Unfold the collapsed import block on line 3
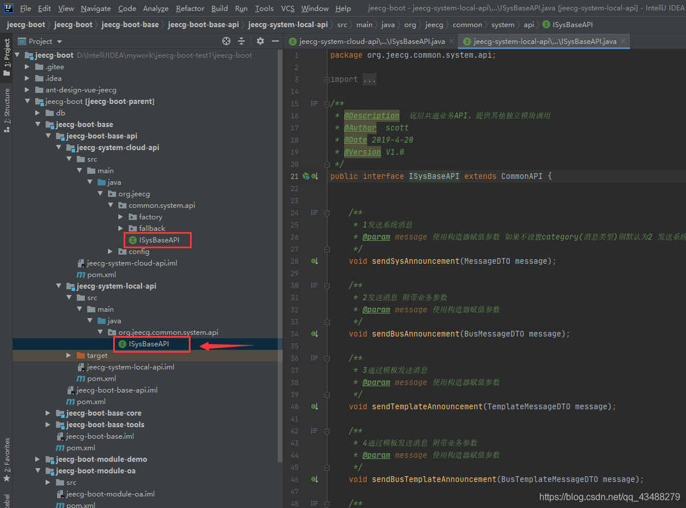686x508 pixels. [x=327, y=80]
